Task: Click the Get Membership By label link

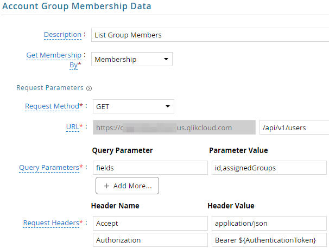Action: (x=54, y=60)
